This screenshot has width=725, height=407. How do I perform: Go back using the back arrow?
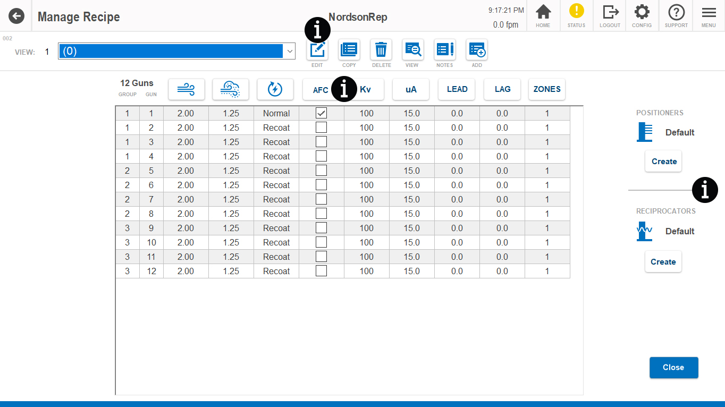tap(16, 16)
